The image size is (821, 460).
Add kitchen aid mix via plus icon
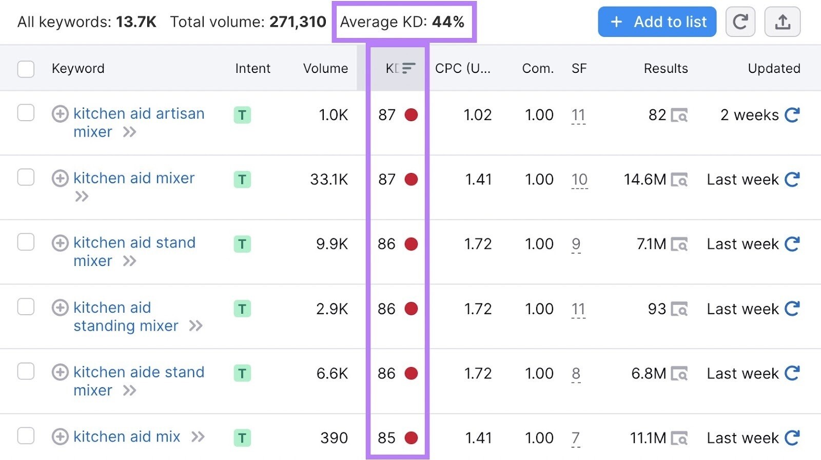coord(60,437)
